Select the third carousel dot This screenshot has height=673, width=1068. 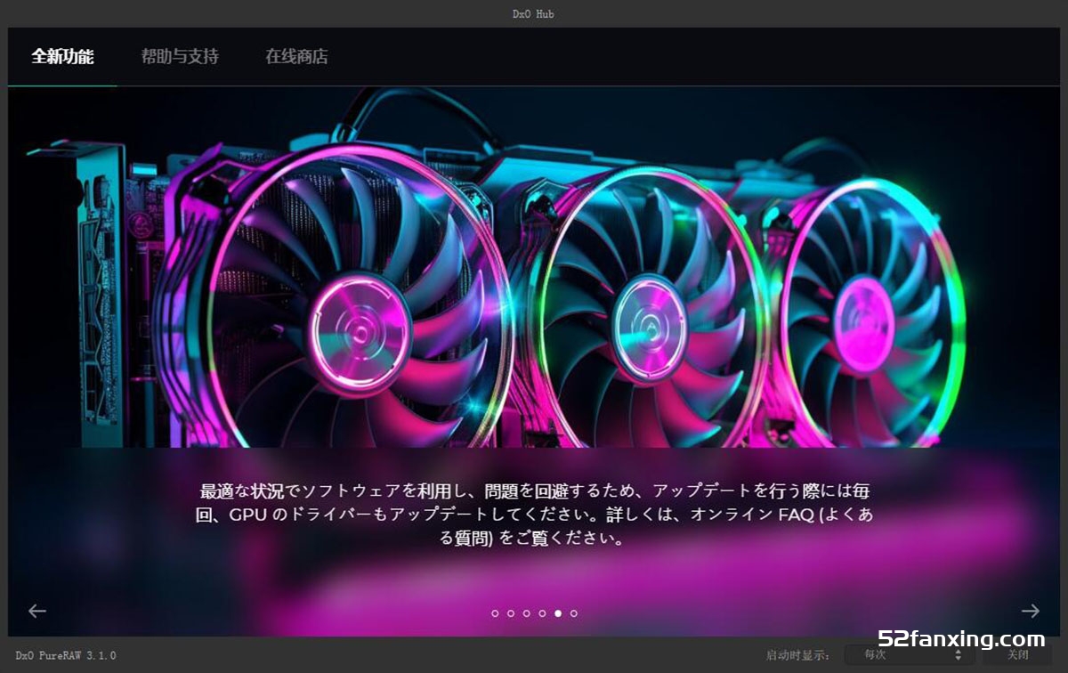(526, 613)
